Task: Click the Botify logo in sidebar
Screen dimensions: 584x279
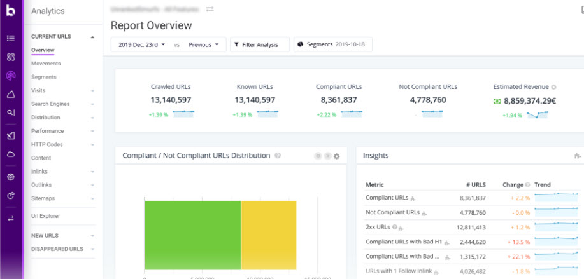Action: (11, 11)
